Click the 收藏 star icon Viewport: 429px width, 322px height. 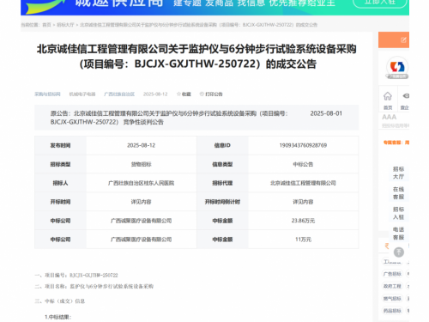tap(178, 94)
